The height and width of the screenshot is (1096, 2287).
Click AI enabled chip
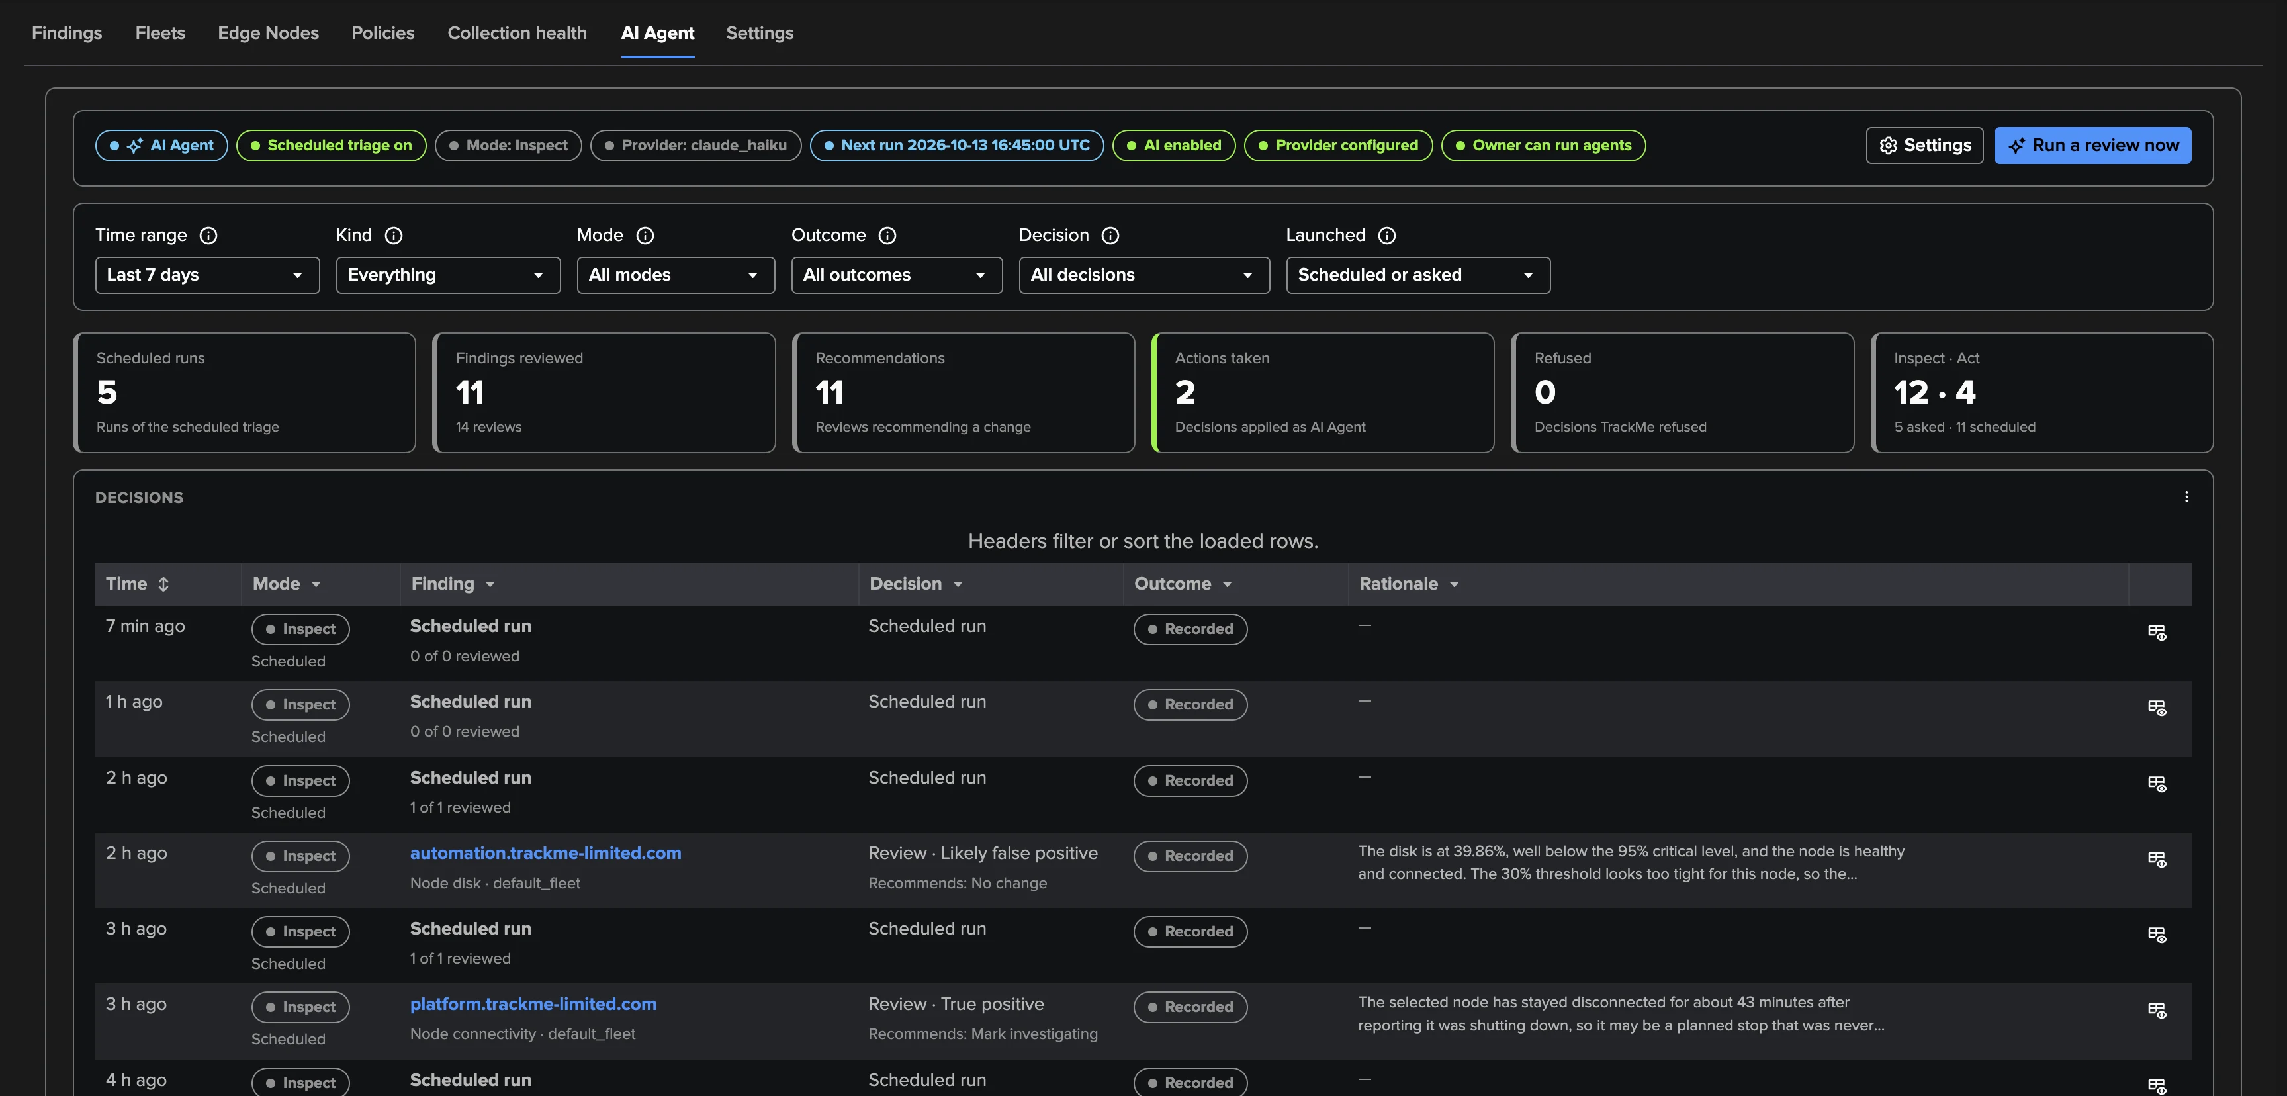point(1174,146)
